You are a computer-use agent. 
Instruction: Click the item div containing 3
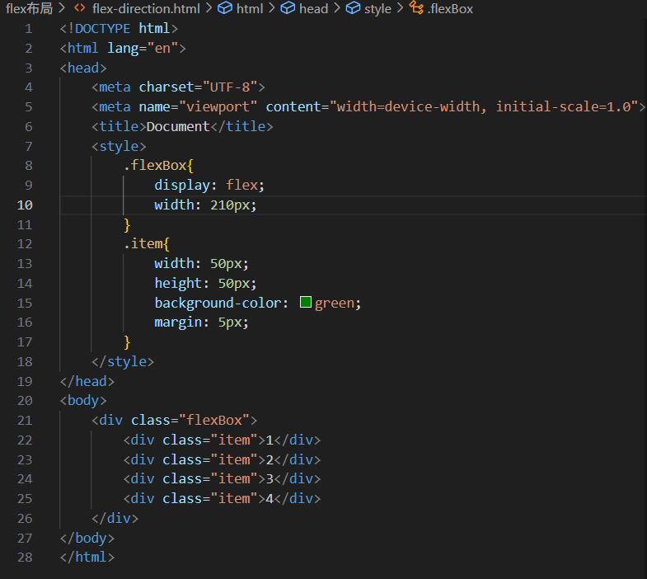click(222, 479)
